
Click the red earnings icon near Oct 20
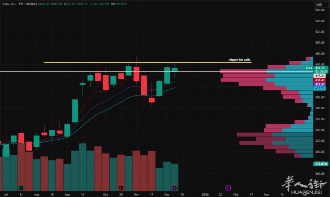pyautogui.click(x=121, y=187)
